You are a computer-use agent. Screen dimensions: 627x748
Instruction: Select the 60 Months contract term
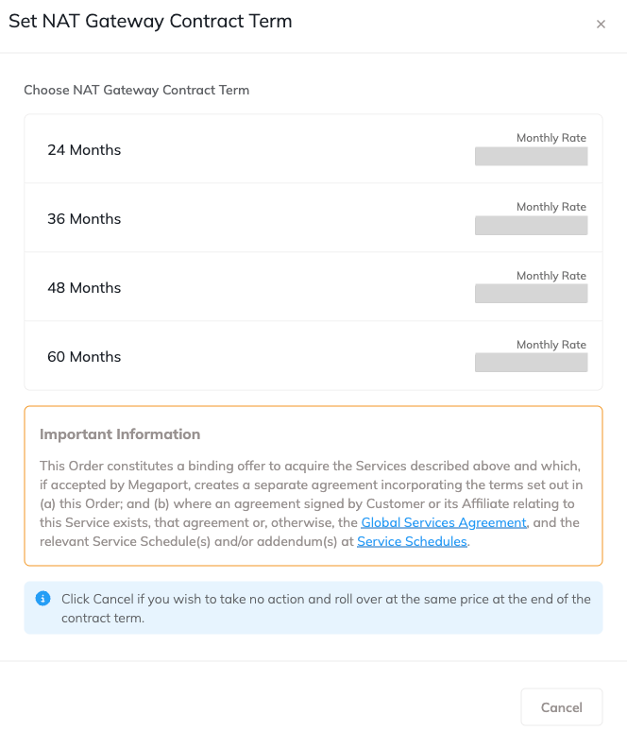pos(84,357)
